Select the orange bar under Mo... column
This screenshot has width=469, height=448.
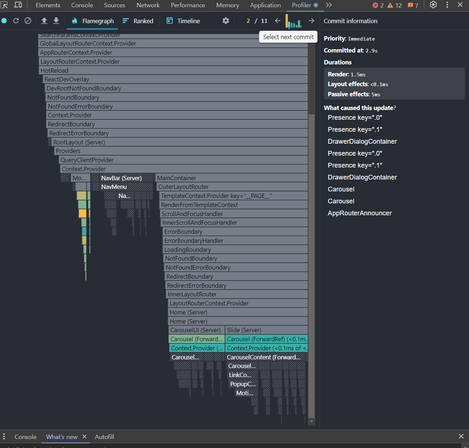point(83,214)
